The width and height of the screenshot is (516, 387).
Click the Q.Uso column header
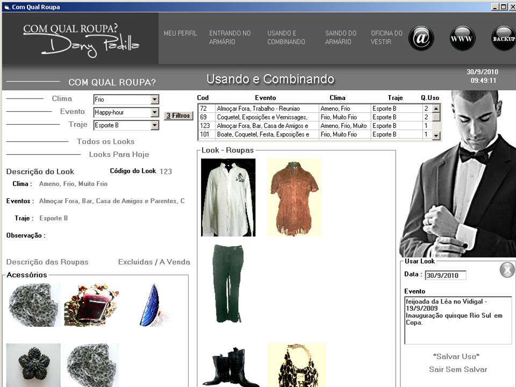430,98
